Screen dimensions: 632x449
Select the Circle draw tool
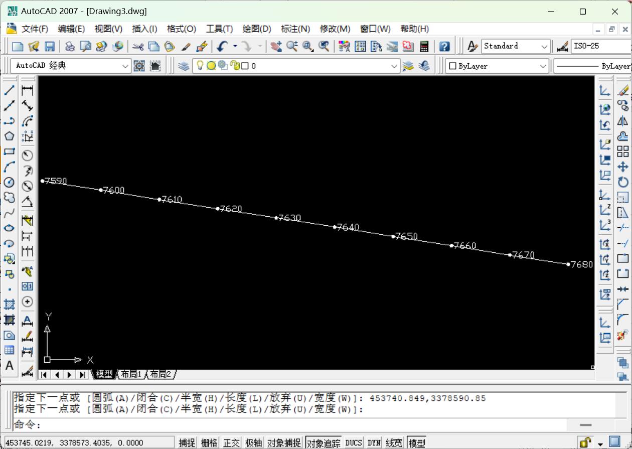tap(9, 182)
